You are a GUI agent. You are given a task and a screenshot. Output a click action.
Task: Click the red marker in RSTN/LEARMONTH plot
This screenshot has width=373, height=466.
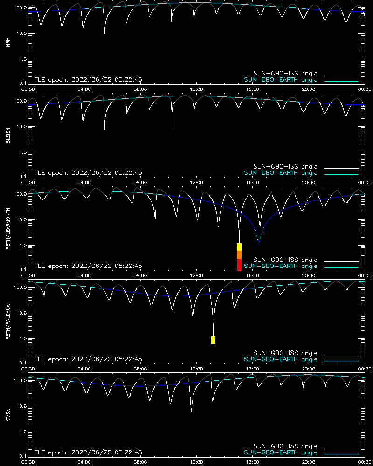click(239, 265)
